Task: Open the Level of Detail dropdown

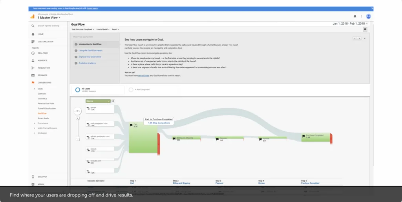Action: (103, 29)
